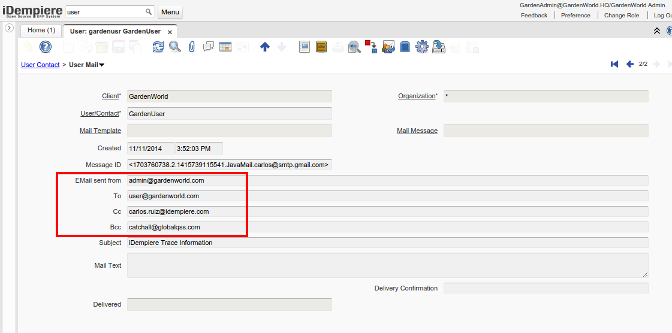Image resolution: width=672 pixels, height=333 pixels.
Task: Open the Report document icon
Action: click(x=305, y=47)
